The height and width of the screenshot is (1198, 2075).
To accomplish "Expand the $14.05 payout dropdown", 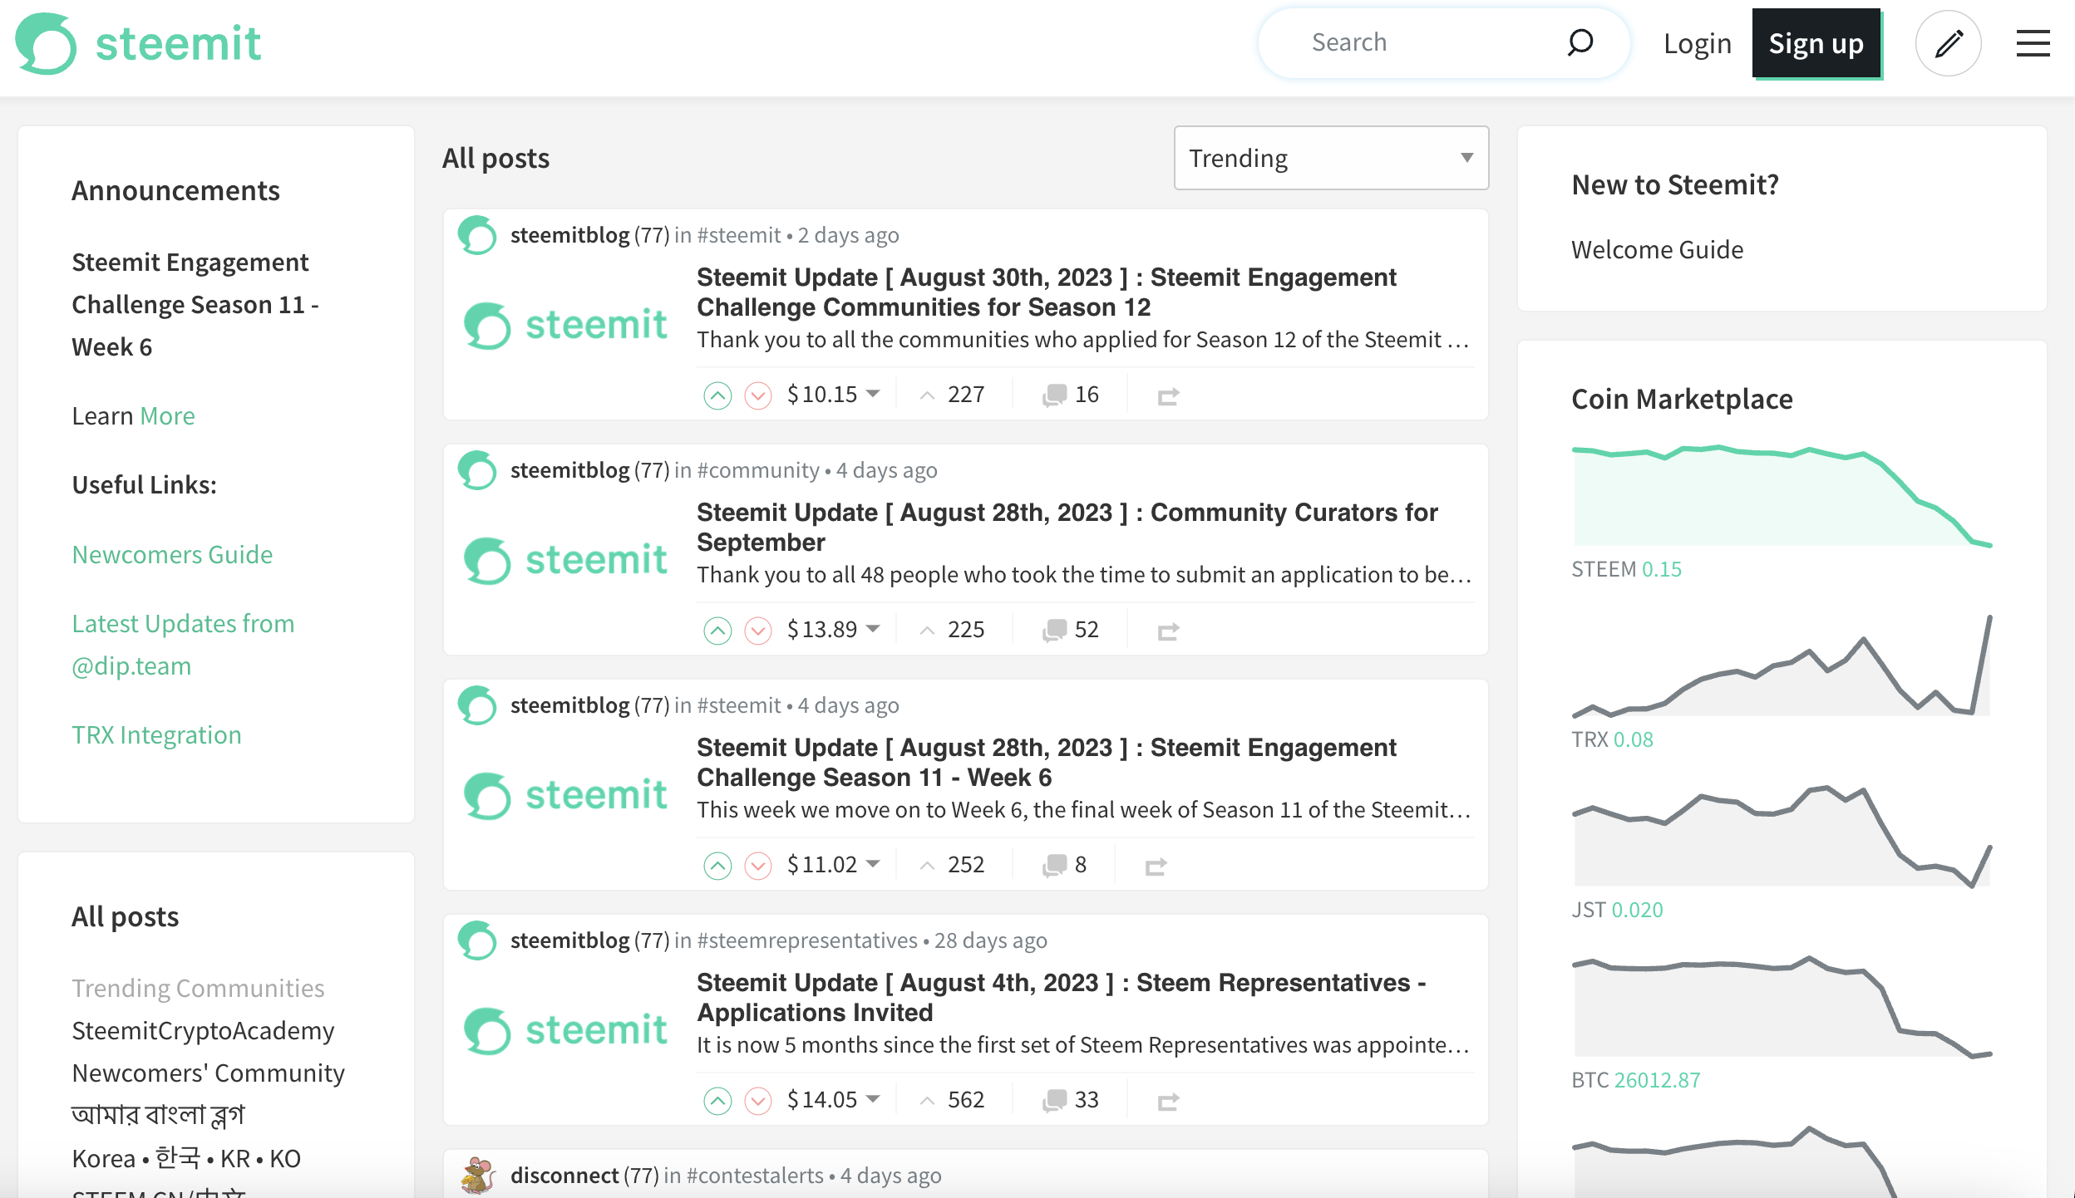I will point(873,1098).
